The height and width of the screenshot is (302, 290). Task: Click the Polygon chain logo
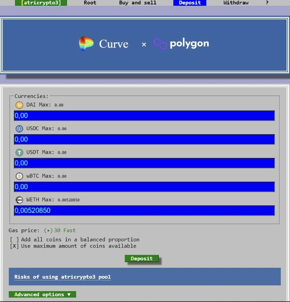click(160, 44)
